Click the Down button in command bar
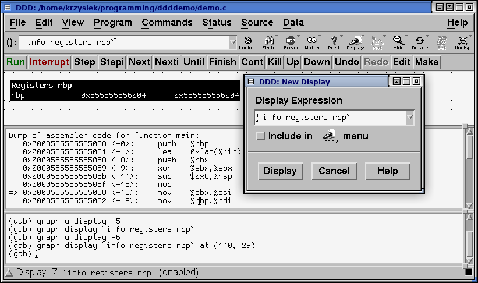The width and height of the screenshot is (478, 283). point(317,62)
